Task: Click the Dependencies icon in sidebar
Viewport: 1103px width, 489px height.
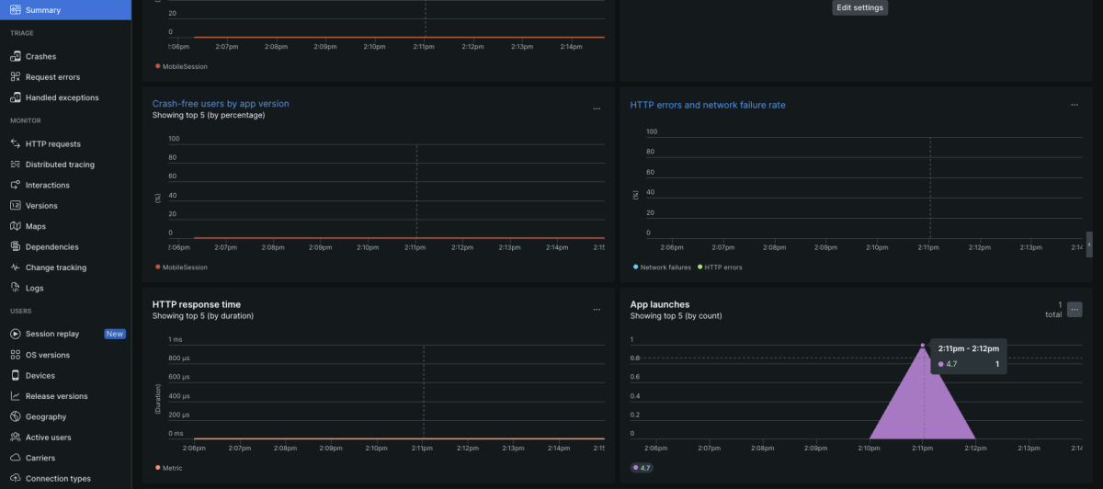Action: [x=16, y=246]
